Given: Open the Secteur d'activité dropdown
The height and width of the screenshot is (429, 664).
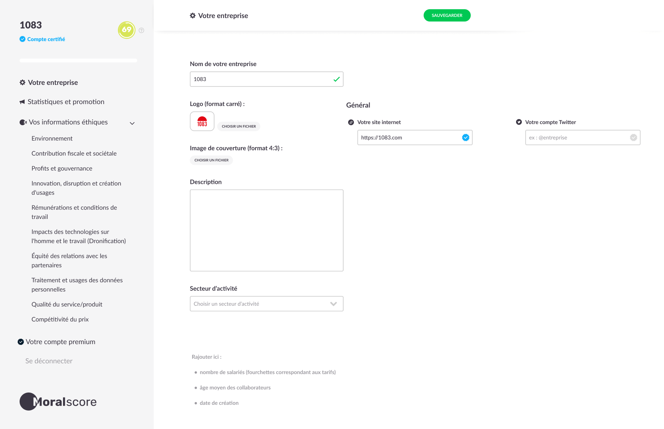Looking at the screenshot, I should coord(267,304).
